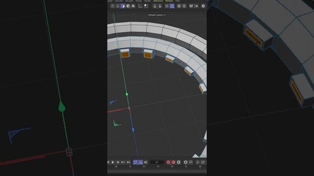Image resolution: width=314 pixels, height=176 pixels.
Task: Jump to the next keyframe
Action: point(123,162)
